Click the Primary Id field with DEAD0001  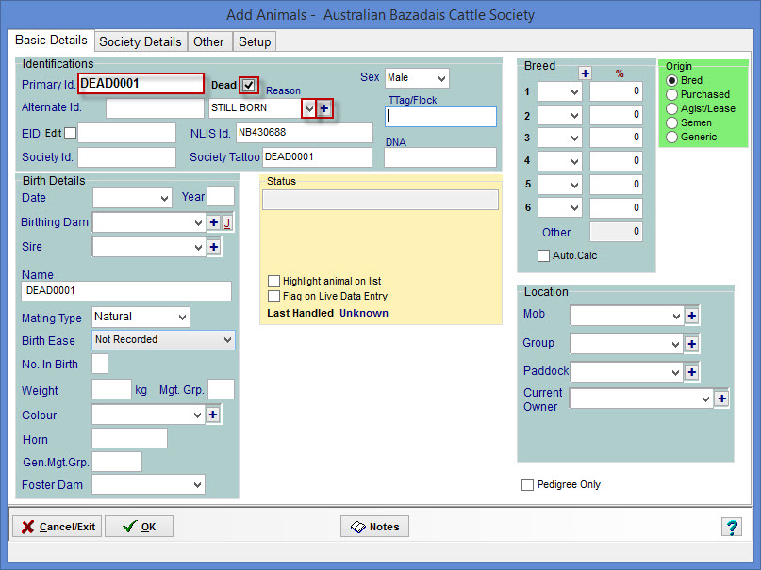[x=141, y=83]
